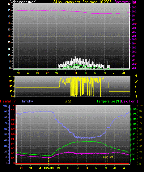Click the green "110" temperature scale value
The width and height of the screenshot is (144, 172).
tap(134, 124)
